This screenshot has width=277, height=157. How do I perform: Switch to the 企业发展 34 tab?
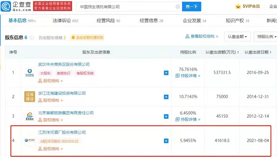(194, 21)
